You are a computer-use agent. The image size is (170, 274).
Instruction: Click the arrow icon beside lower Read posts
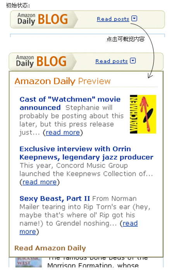[x=133, y=60]
